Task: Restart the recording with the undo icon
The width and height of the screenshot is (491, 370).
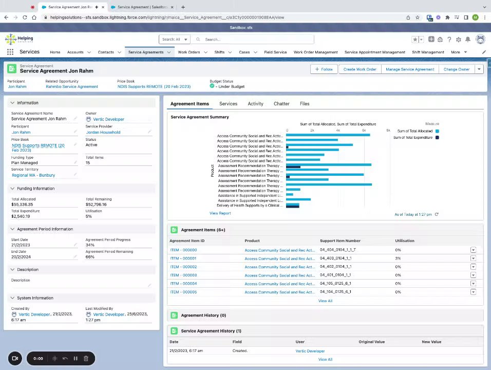Action: coord(65,358)
